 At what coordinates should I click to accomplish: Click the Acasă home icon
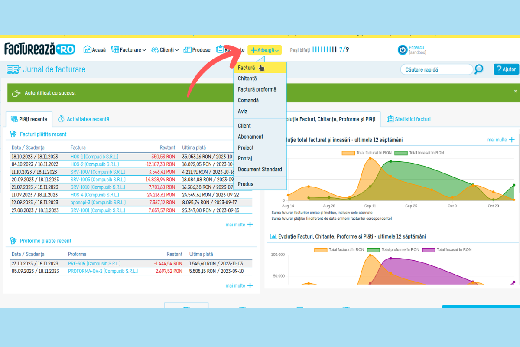(x=87, y=50)
